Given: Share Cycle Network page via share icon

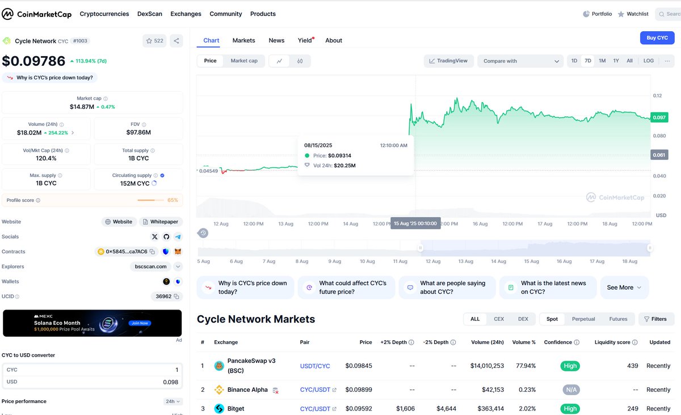Looking at the screenshot, I should click(x=176, y=41).
